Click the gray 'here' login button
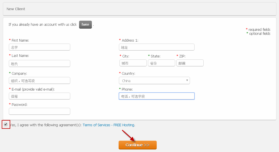Viewport: 279px width, 152px height. tap(85, 24)
